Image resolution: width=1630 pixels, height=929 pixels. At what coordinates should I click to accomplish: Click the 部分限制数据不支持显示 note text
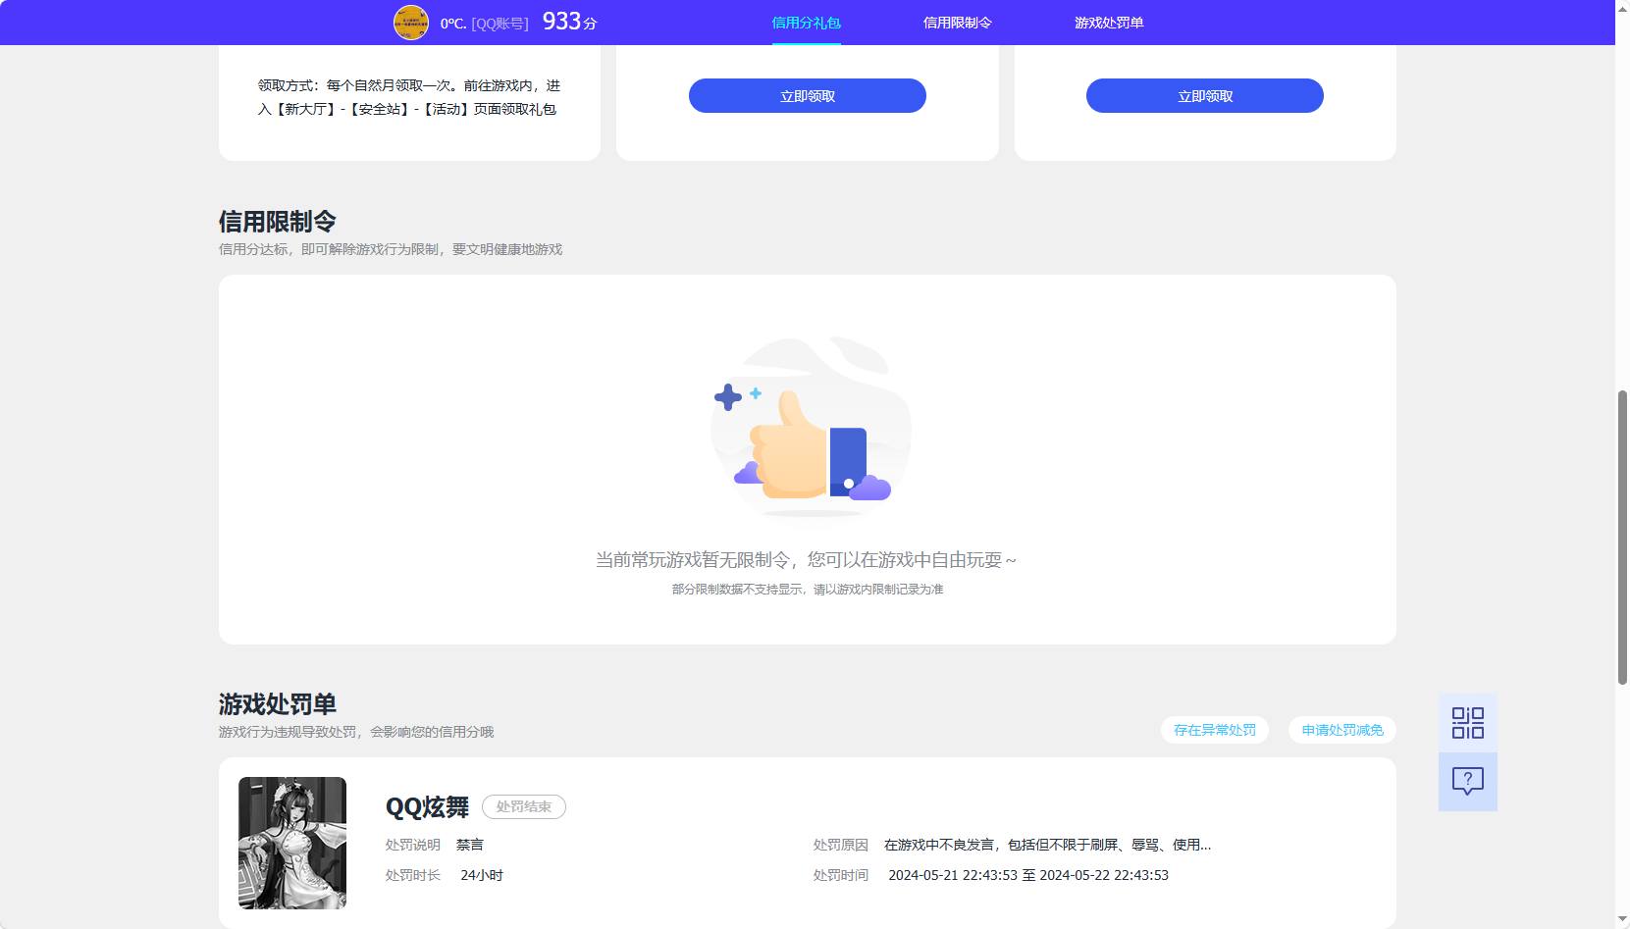(808, 590)
